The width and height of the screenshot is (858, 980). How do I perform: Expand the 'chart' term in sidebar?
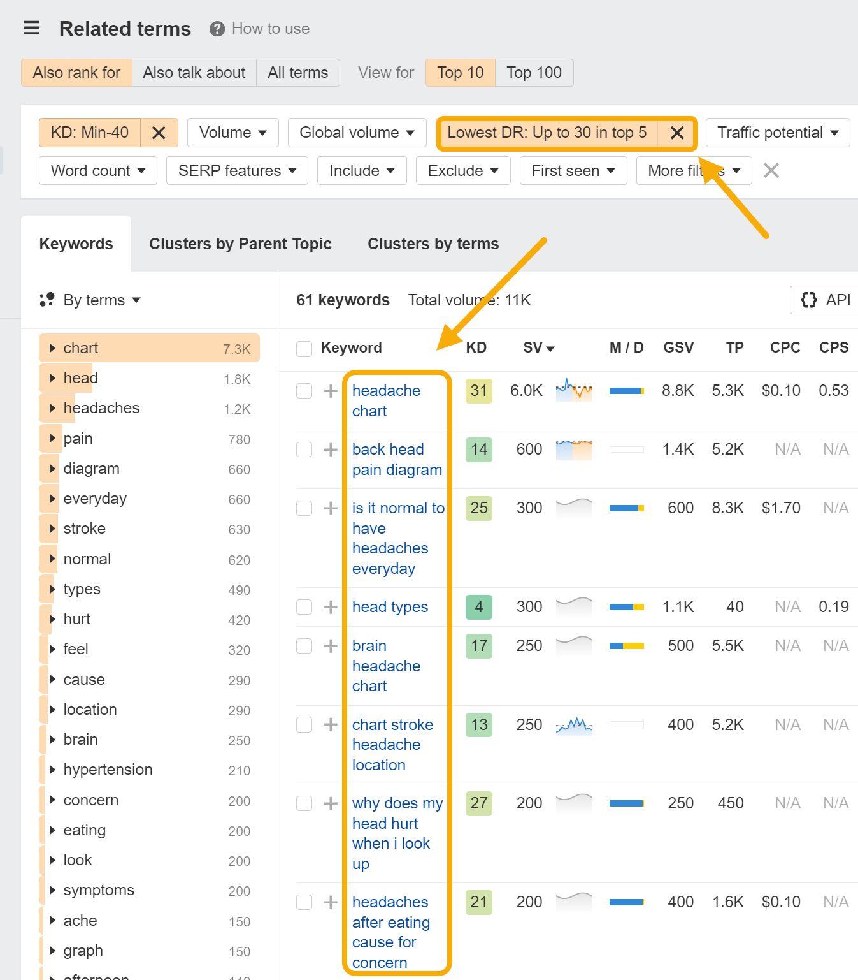[53, 347]
